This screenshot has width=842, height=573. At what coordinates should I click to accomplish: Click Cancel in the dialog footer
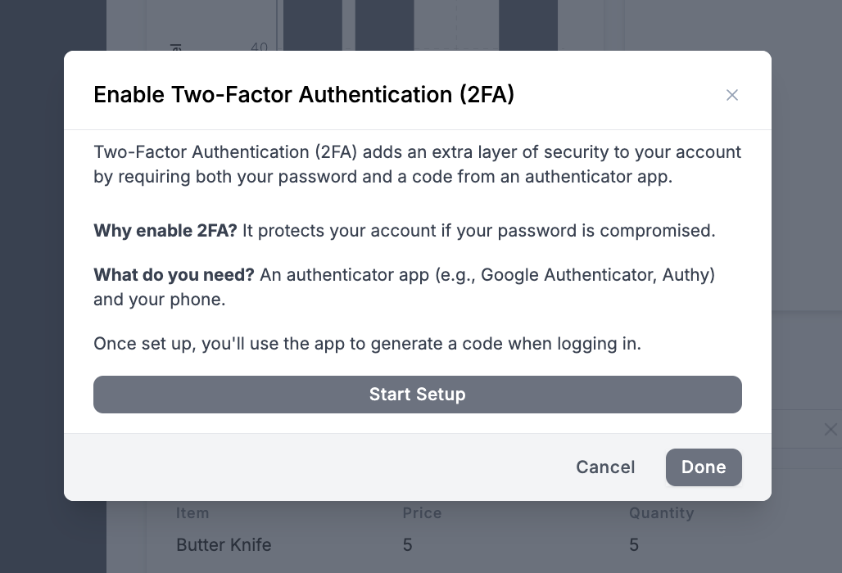pyautogui.click(x=605, y=467)
